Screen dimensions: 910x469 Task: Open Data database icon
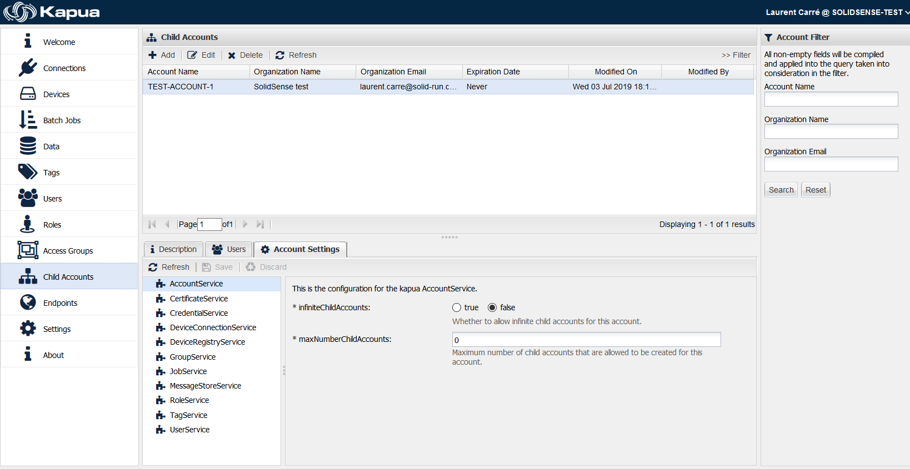(x=28, y=146)
